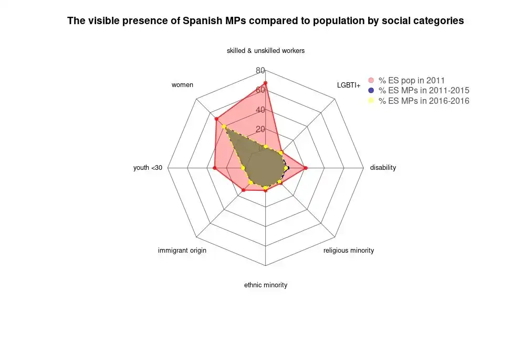The height and width of the screenshot is (346, 511).
Task: Click the red data point on workers axis
Action: (265, 83)
